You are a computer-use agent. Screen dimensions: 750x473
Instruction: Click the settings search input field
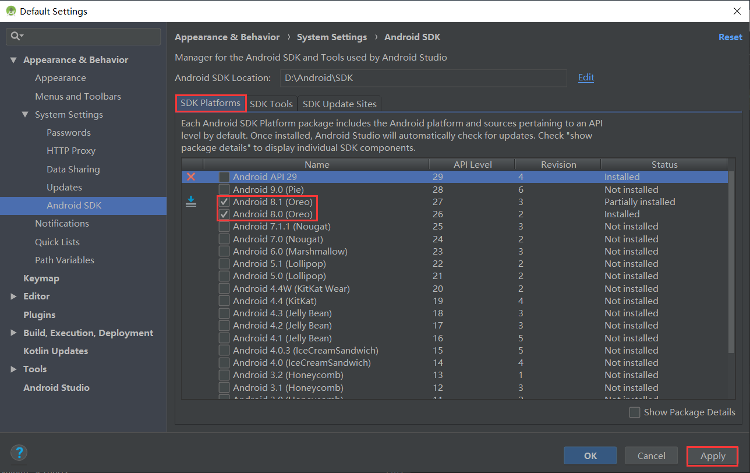pos(83,36)
